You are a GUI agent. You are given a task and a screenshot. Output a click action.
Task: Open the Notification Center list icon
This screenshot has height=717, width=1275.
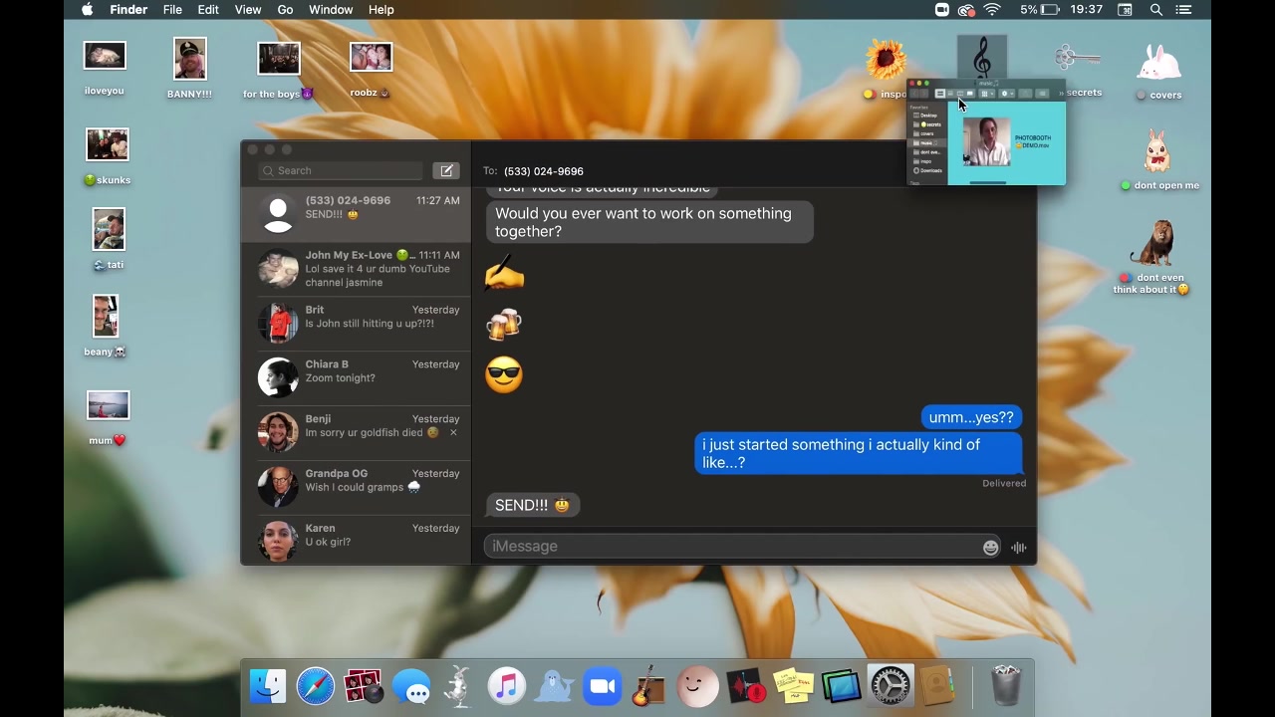(x=1185, y=10)
